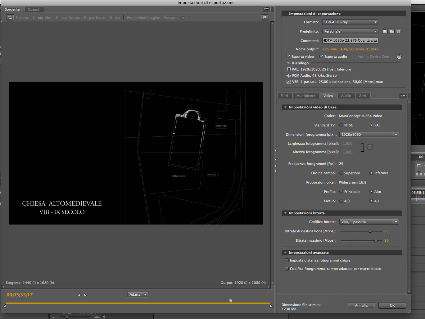Click the save preset icon
The width and height of the screenshot is (425, 319).
coord(385,31)
